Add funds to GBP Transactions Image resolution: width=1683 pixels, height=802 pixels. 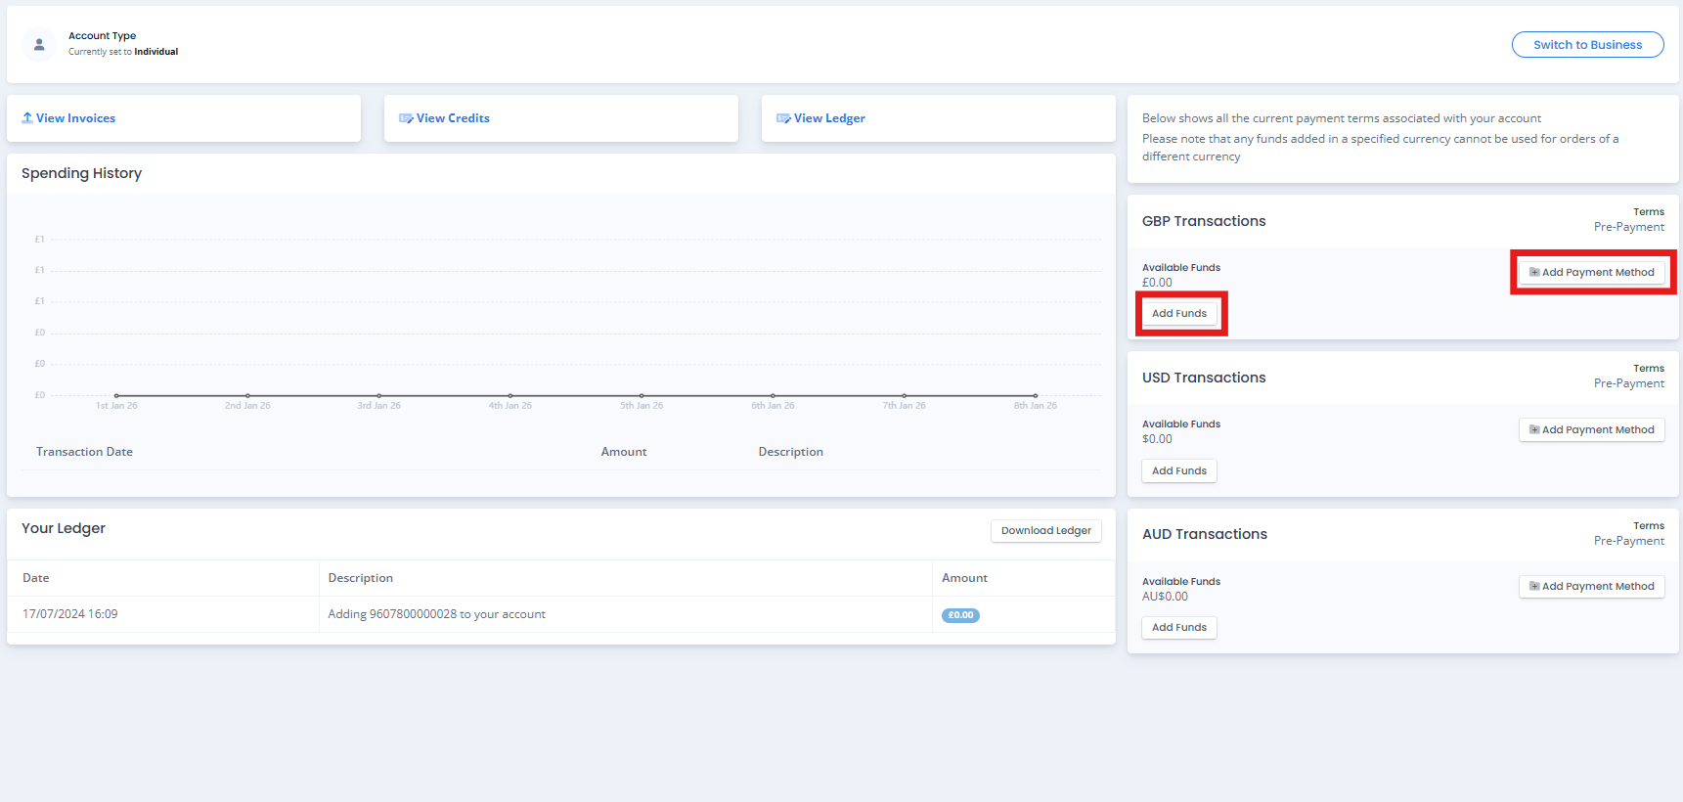coord(1178,314)
